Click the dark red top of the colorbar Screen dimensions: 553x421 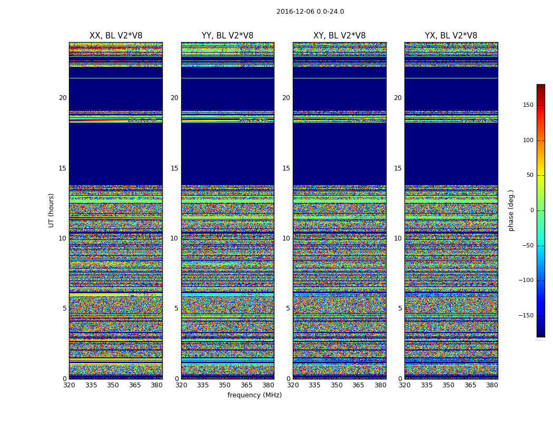click(x=540, y=87)
